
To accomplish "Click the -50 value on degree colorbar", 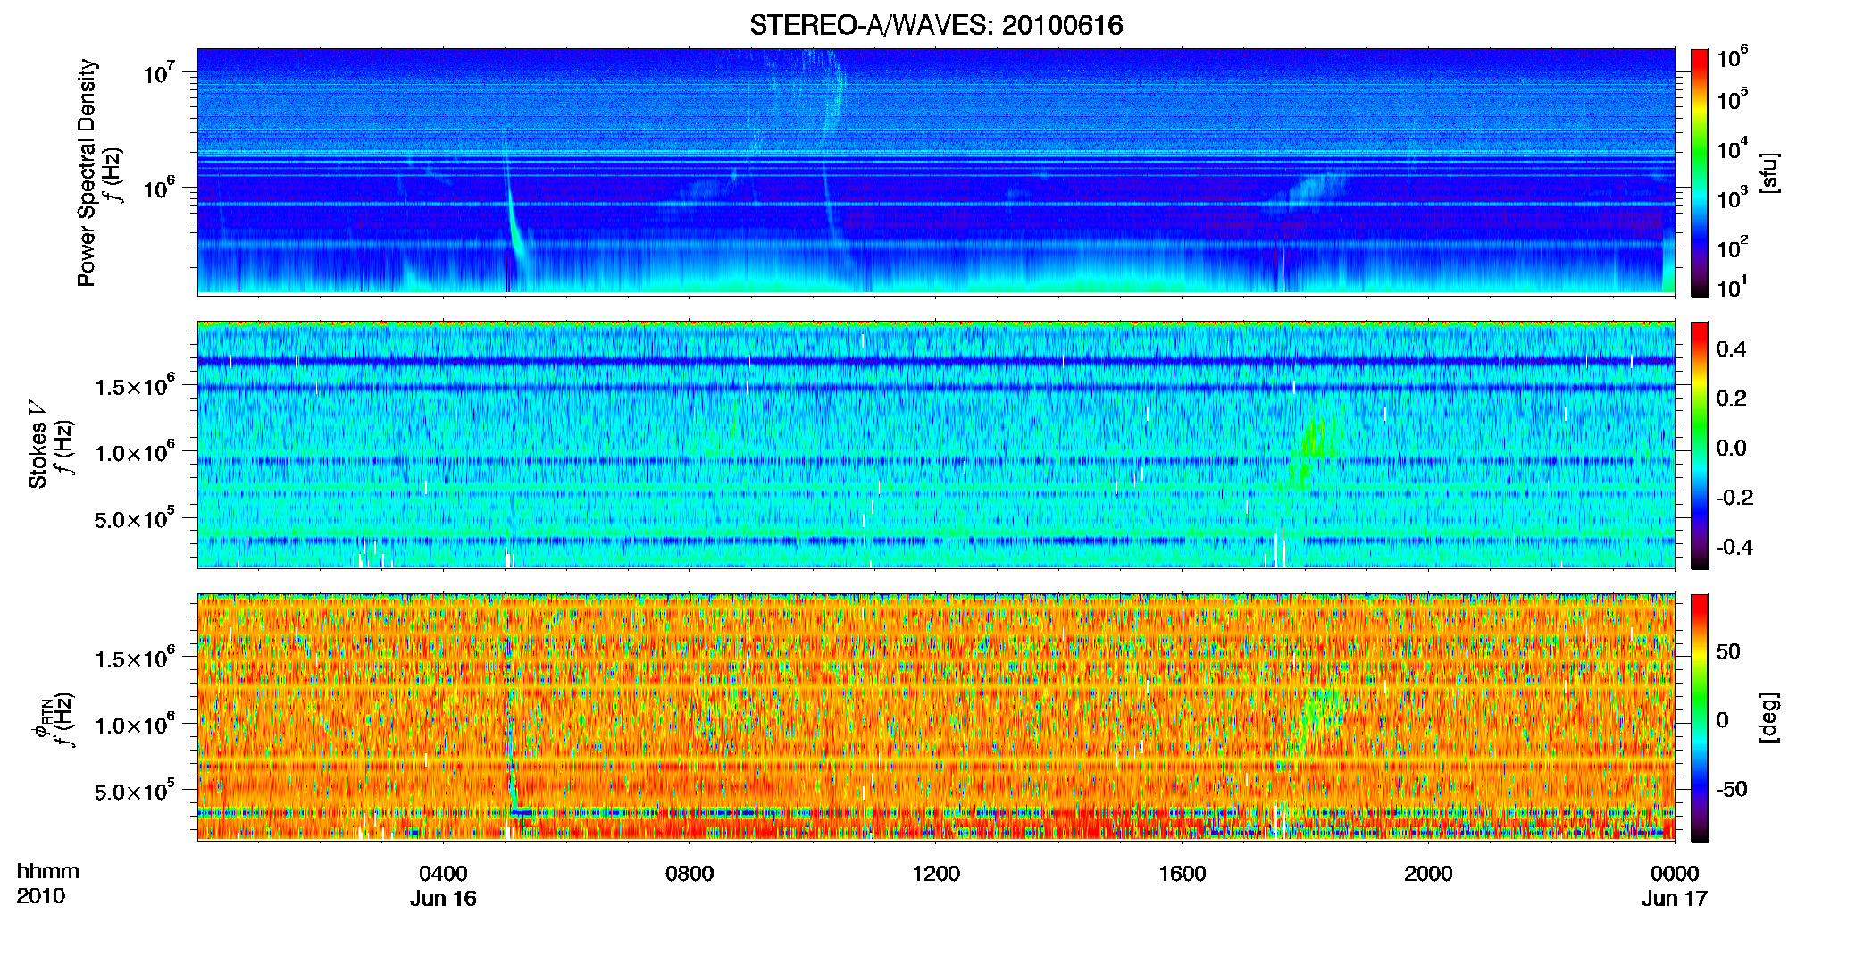I will click(1729, 789).
